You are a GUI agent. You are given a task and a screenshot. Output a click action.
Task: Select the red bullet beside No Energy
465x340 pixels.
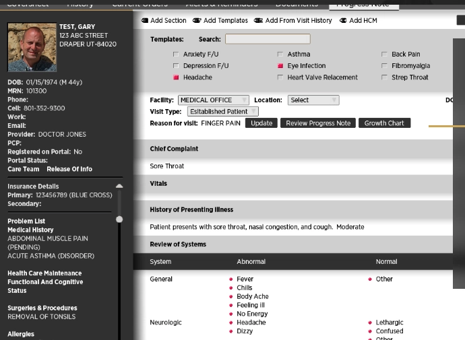tap(230, 314)
